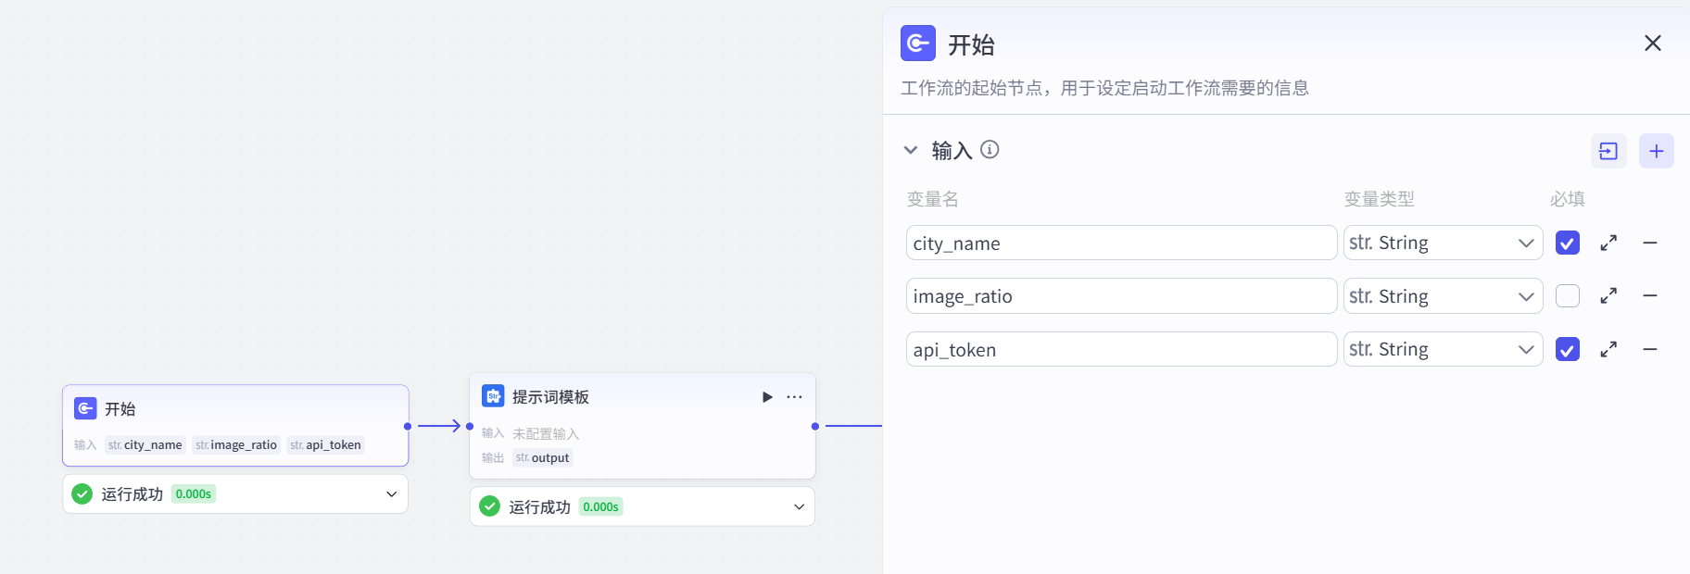Image resolution: width=1690 pixels, height=574 pixels.
Task: Click green success check under 提示词模板 node
Action: coord(490,506)
